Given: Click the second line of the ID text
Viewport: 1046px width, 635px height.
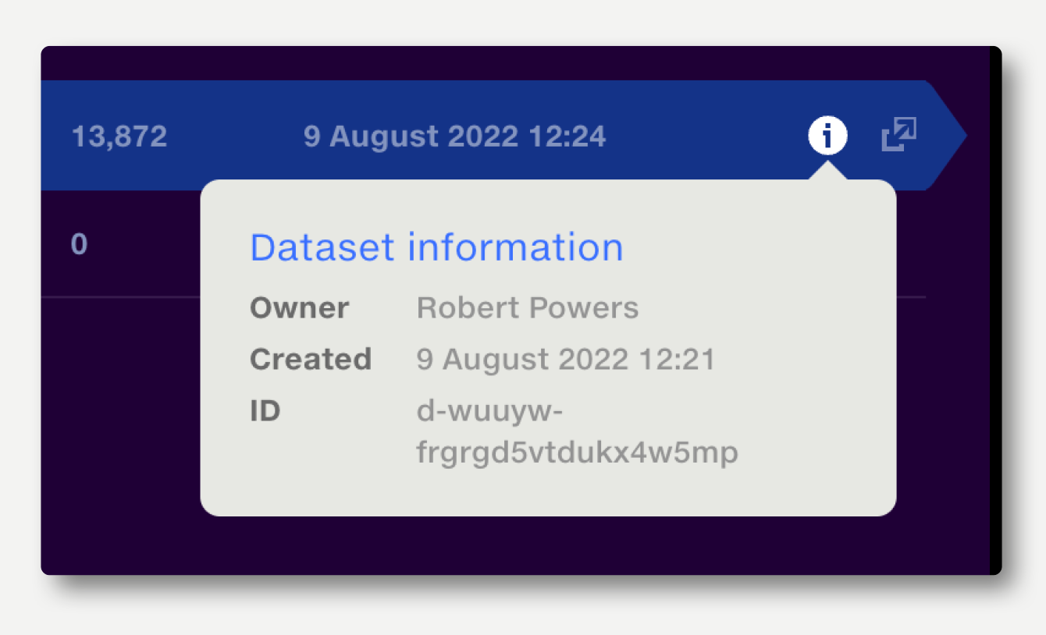Looking at the screenshot, I should (x=578, y=453).
